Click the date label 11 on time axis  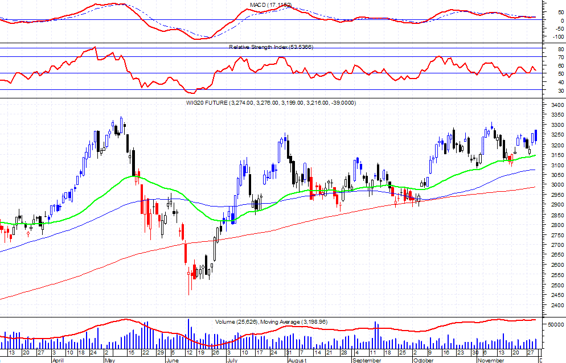373,353
